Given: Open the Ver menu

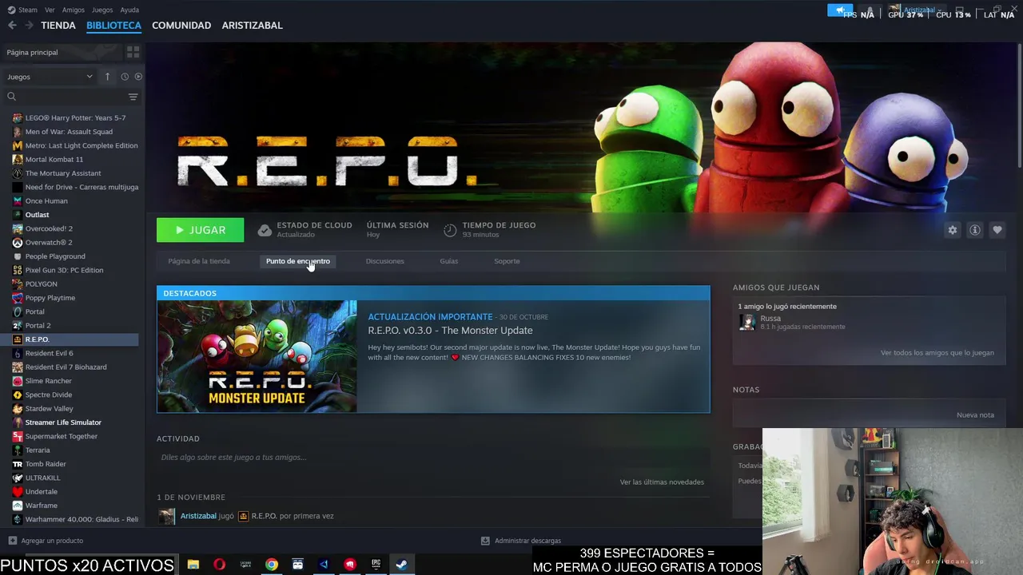Looking at the screenshot, I should [x=50, y=10].
